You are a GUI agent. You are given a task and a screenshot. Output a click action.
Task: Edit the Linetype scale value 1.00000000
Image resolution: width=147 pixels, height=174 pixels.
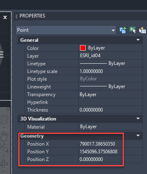coord(110,71)
